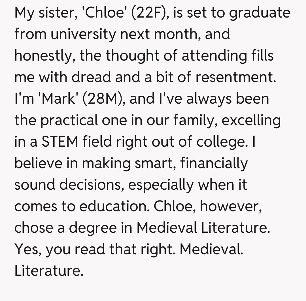Select the word "graduate"
The height and width of the screenshot is (301, 306).
point(260,13)
